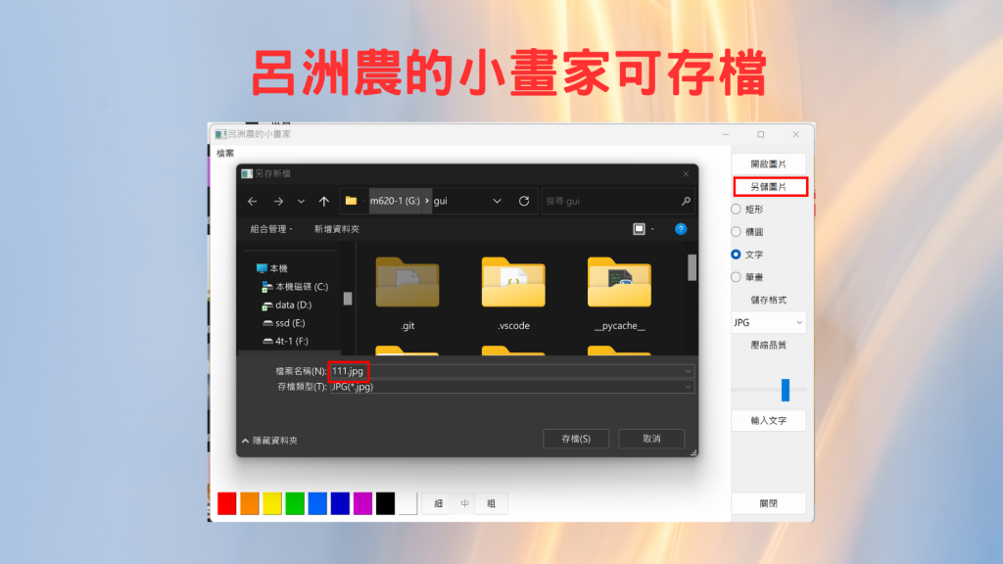Click the 取消 cancel button
Image resolution: width=1003 pixels, height=564 pixels.
(x=651, y=439)
